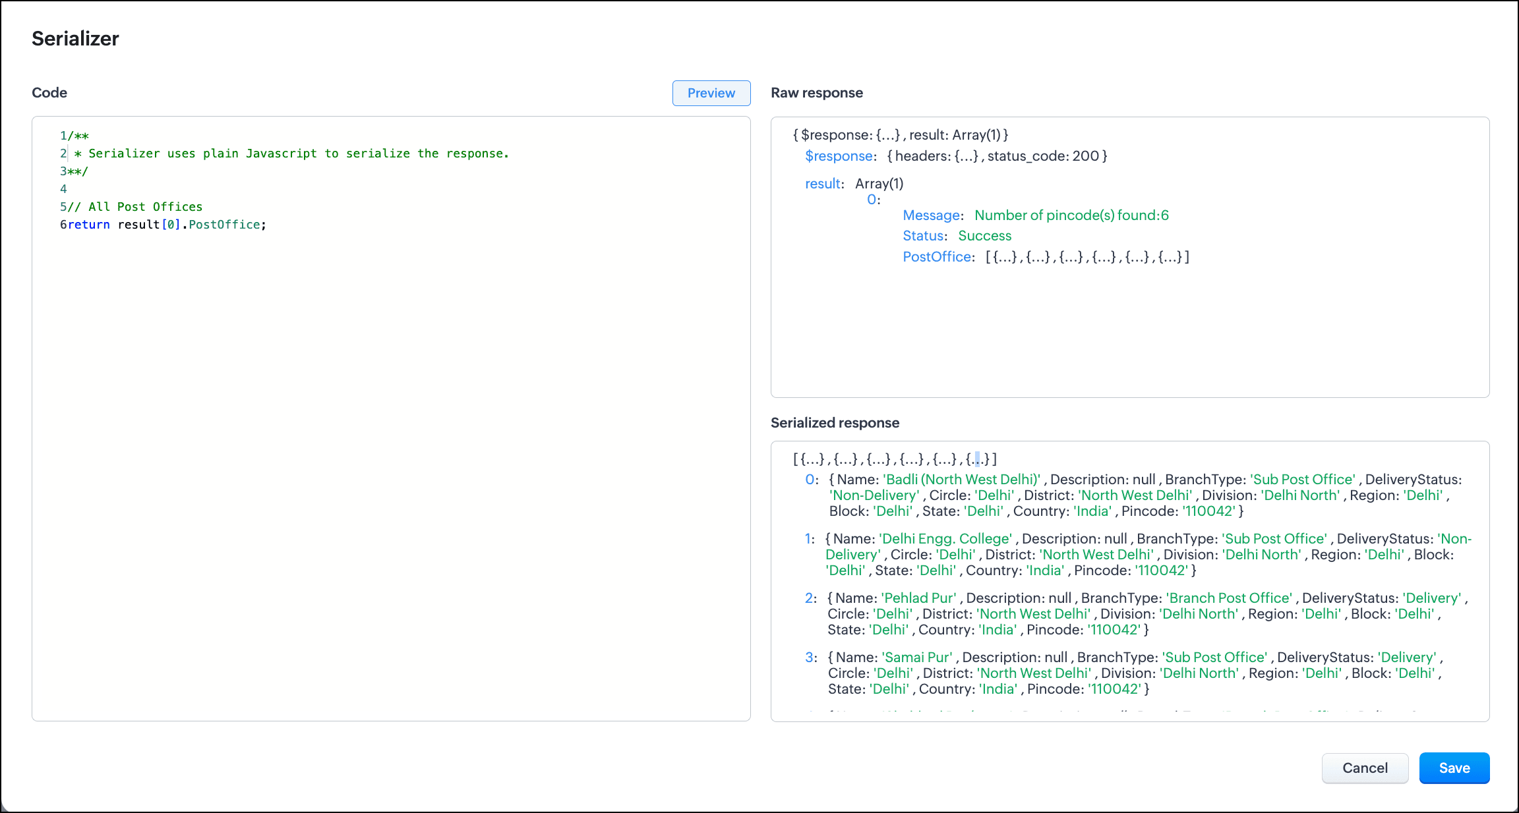The image size is (1519, 813).
Task: Collapse item 3 Samai Pur entry
Action: tap(810, 658)
